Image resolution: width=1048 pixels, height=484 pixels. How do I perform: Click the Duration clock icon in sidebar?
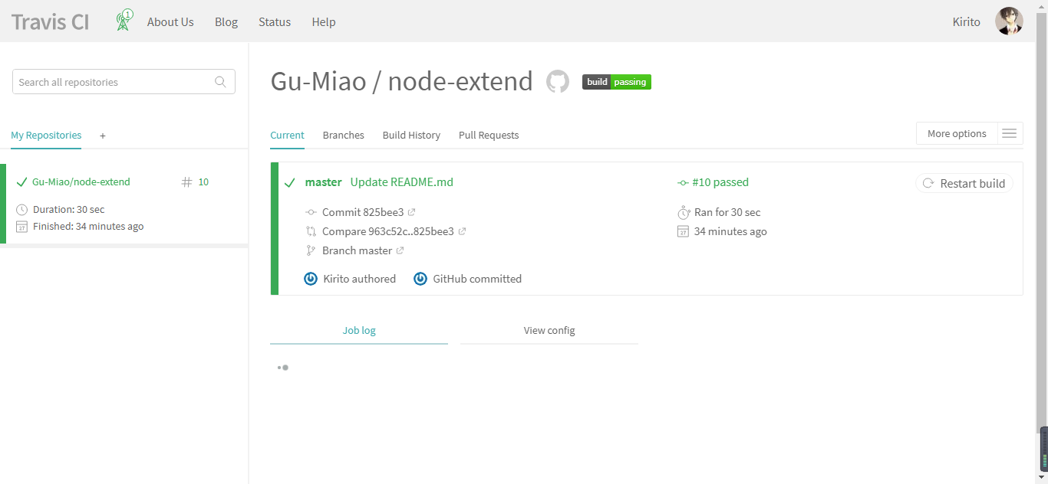[21, 210]
